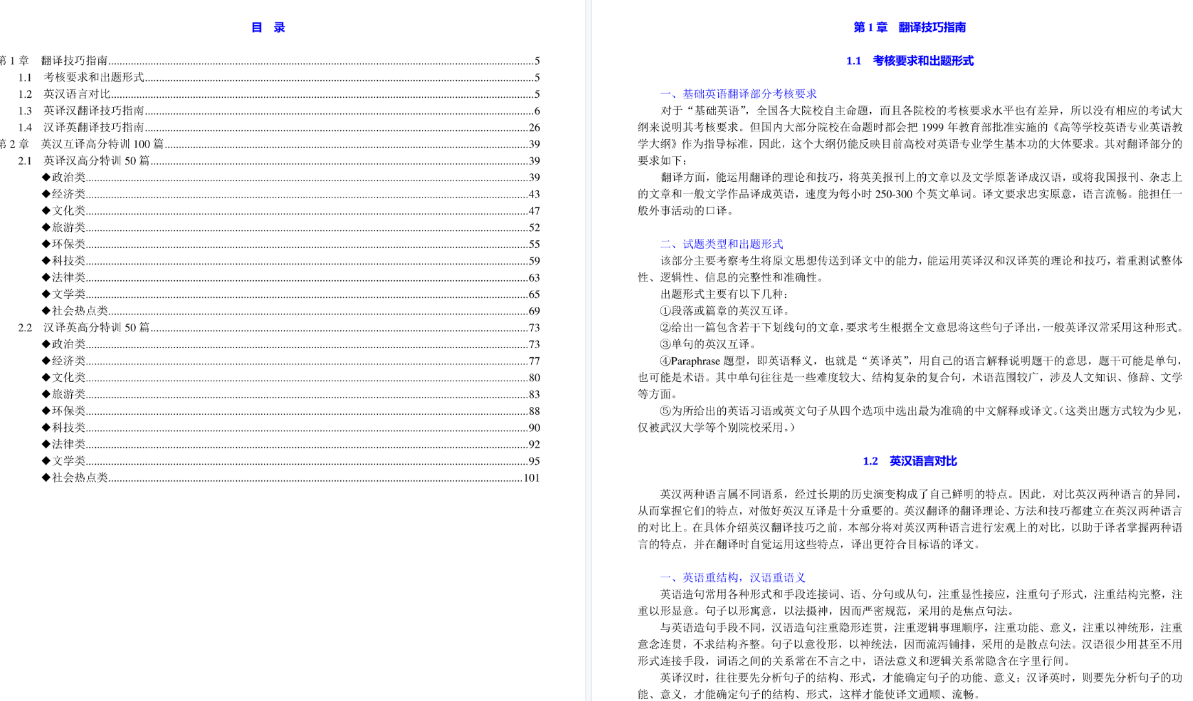Screen dimensions: 1193x701
Task: Click the blue 目录 title heading
Action: click(268, 28)
